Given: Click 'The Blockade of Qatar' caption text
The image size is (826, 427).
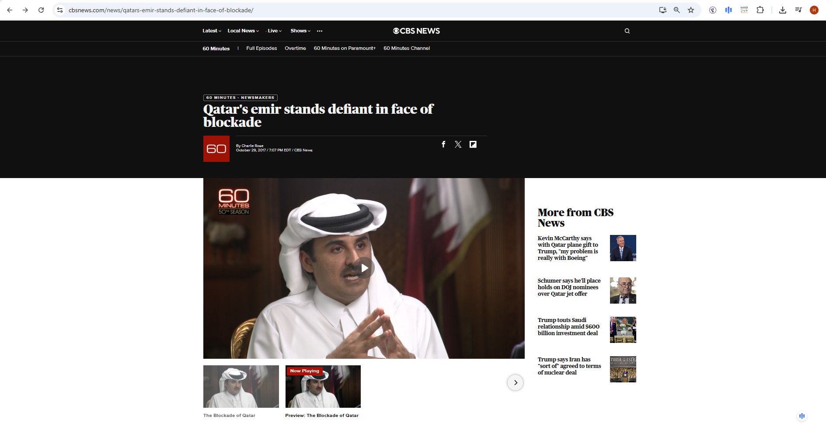Looking at the screenshot, I should 229,416.
